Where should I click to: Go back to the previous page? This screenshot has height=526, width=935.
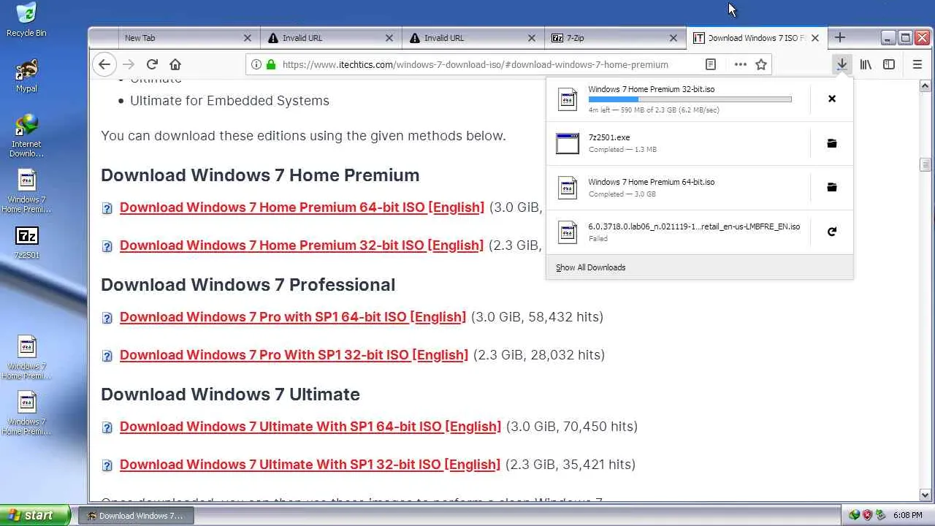point(104,64)
